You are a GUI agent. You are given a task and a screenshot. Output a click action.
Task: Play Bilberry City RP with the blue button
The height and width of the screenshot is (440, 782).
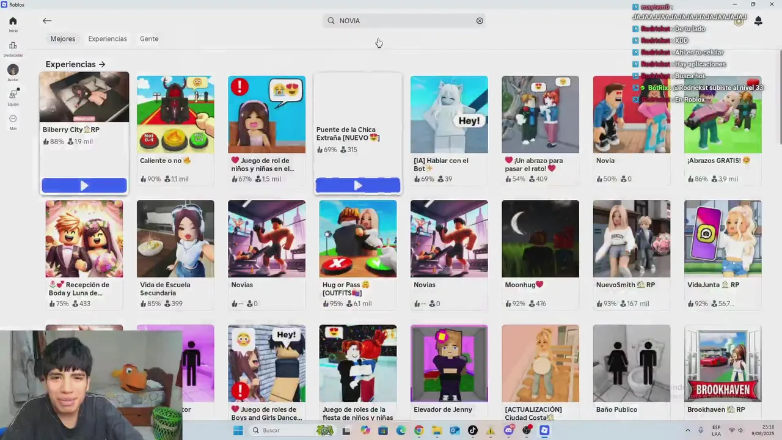(84, 185)
